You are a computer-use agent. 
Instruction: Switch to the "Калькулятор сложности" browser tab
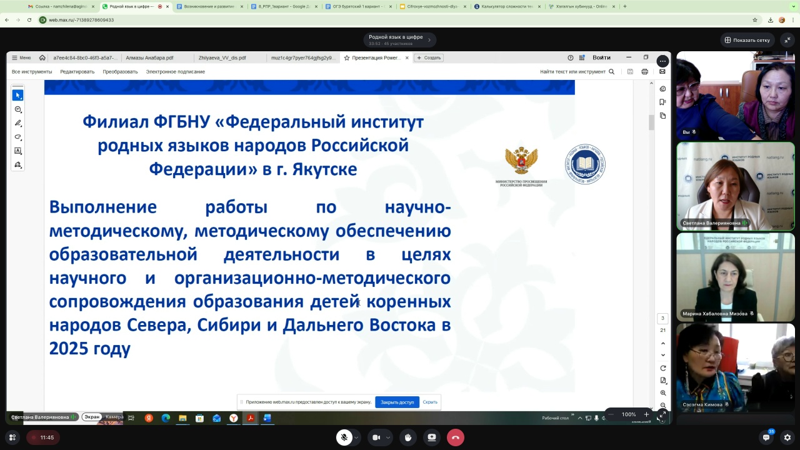point(506,6)
